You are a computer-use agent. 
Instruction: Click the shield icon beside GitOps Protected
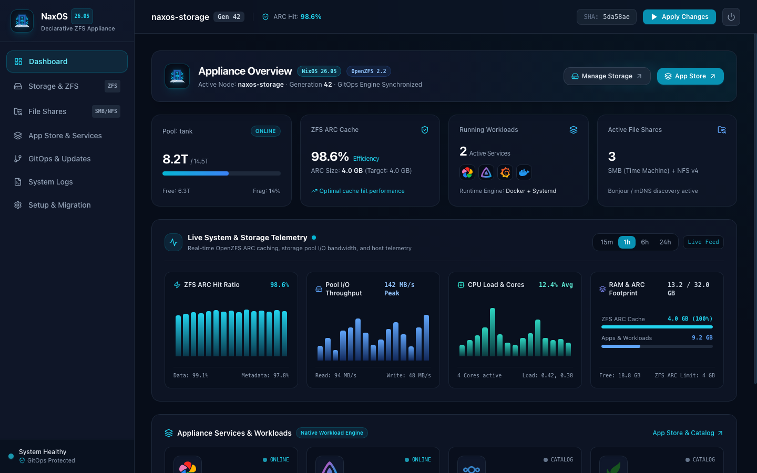[22, 460]
